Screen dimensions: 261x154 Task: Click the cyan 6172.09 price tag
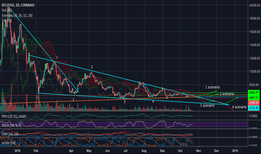[254, 108]
